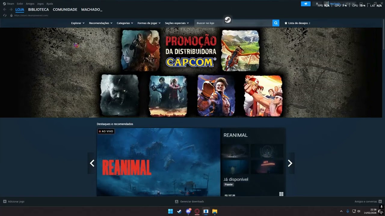
Task: Open the Categorias dropdown
Action: pyautogui.click(x=125, y=23)
